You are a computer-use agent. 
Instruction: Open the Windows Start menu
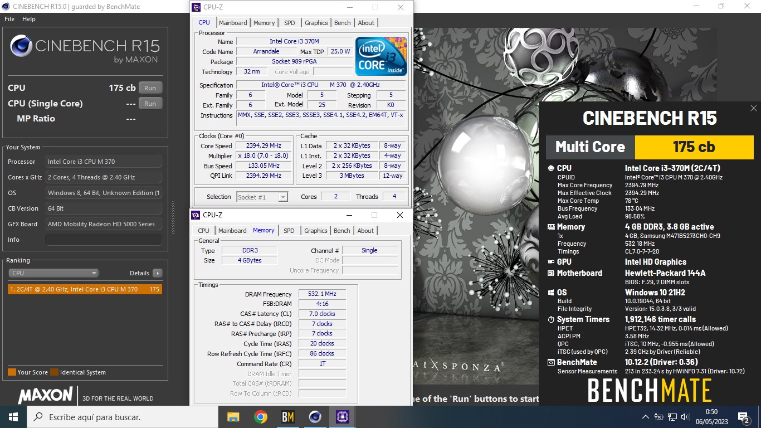pos(13,417)
